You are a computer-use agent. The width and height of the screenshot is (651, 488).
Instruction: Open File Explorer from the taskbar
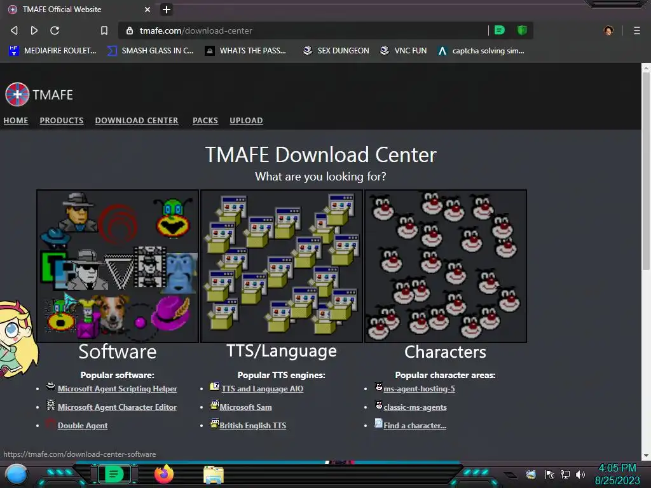pyautogui.click(x=214, y=475)
